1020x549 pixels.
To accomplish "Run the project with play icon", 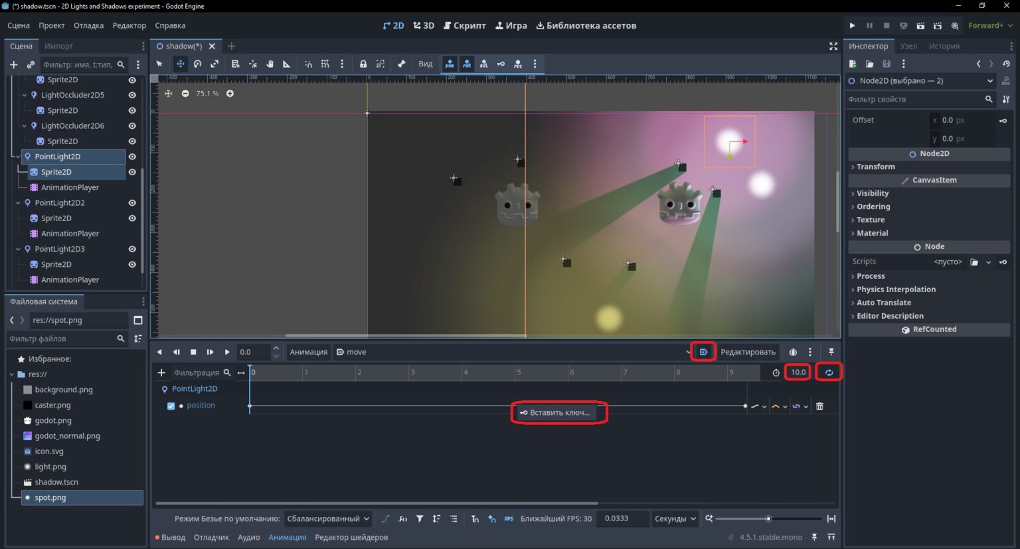I will pyautogui.click(x=852, y=25).
